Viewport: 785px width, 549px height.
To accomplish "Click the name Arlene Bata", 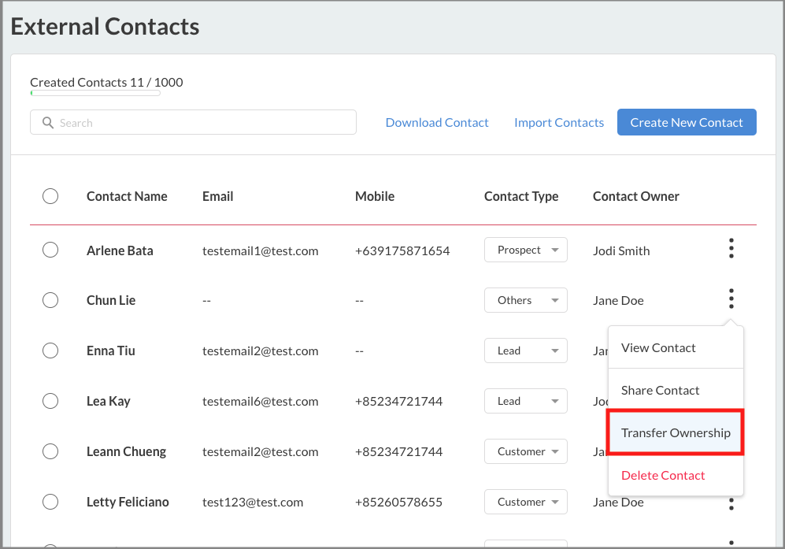I will pos(120,250).
